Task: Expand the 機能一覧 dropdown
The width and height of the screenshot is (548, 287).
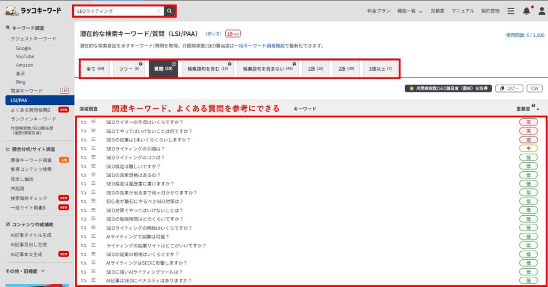Action: tap(409, 11)
